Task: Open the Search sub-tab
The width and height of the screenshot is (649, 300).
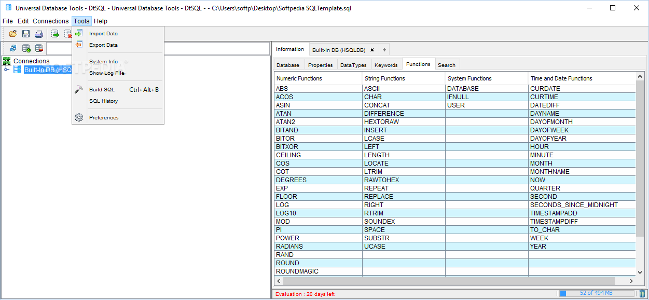Action: tap(447, 65)
